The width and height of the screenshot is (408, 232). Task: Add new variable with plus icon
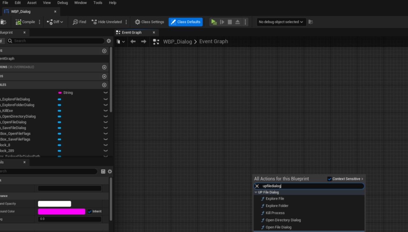tap(104, 85)
